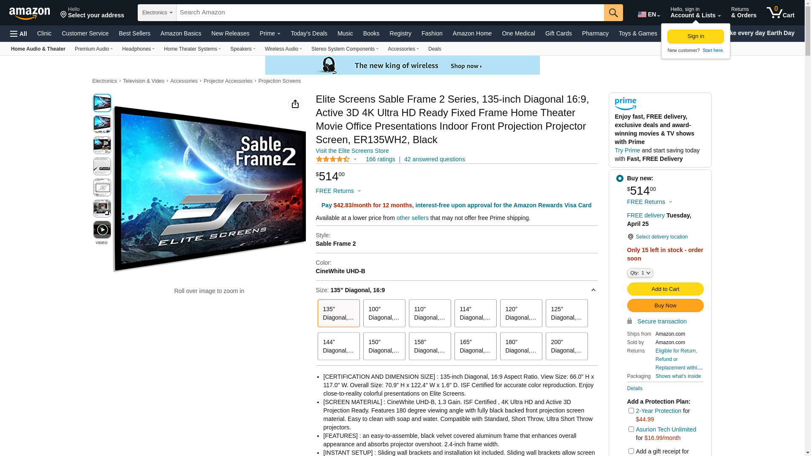Open the Home Theater Systems submenu
The height and width of the screenshot is (456, 811).
pyautogui.click(x=192, y=49)
